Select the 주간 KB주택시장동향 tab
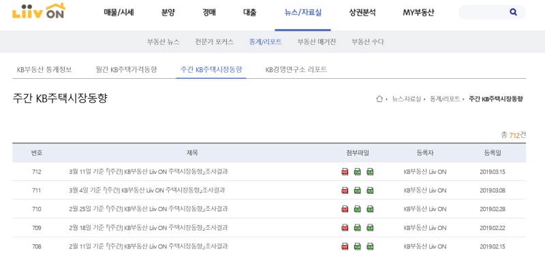Viewport: 545px width, 253px height. point(211,69)
